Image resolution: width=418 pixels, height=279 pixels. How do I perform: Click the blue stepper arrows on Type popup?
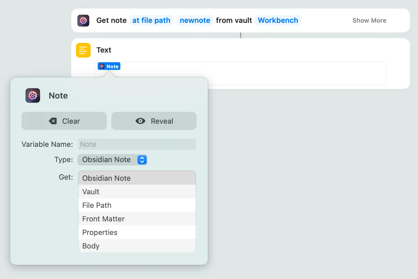(x=142, y=160)
